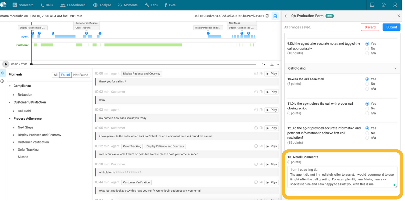Click the Overall Comments text box

[342, 177]
